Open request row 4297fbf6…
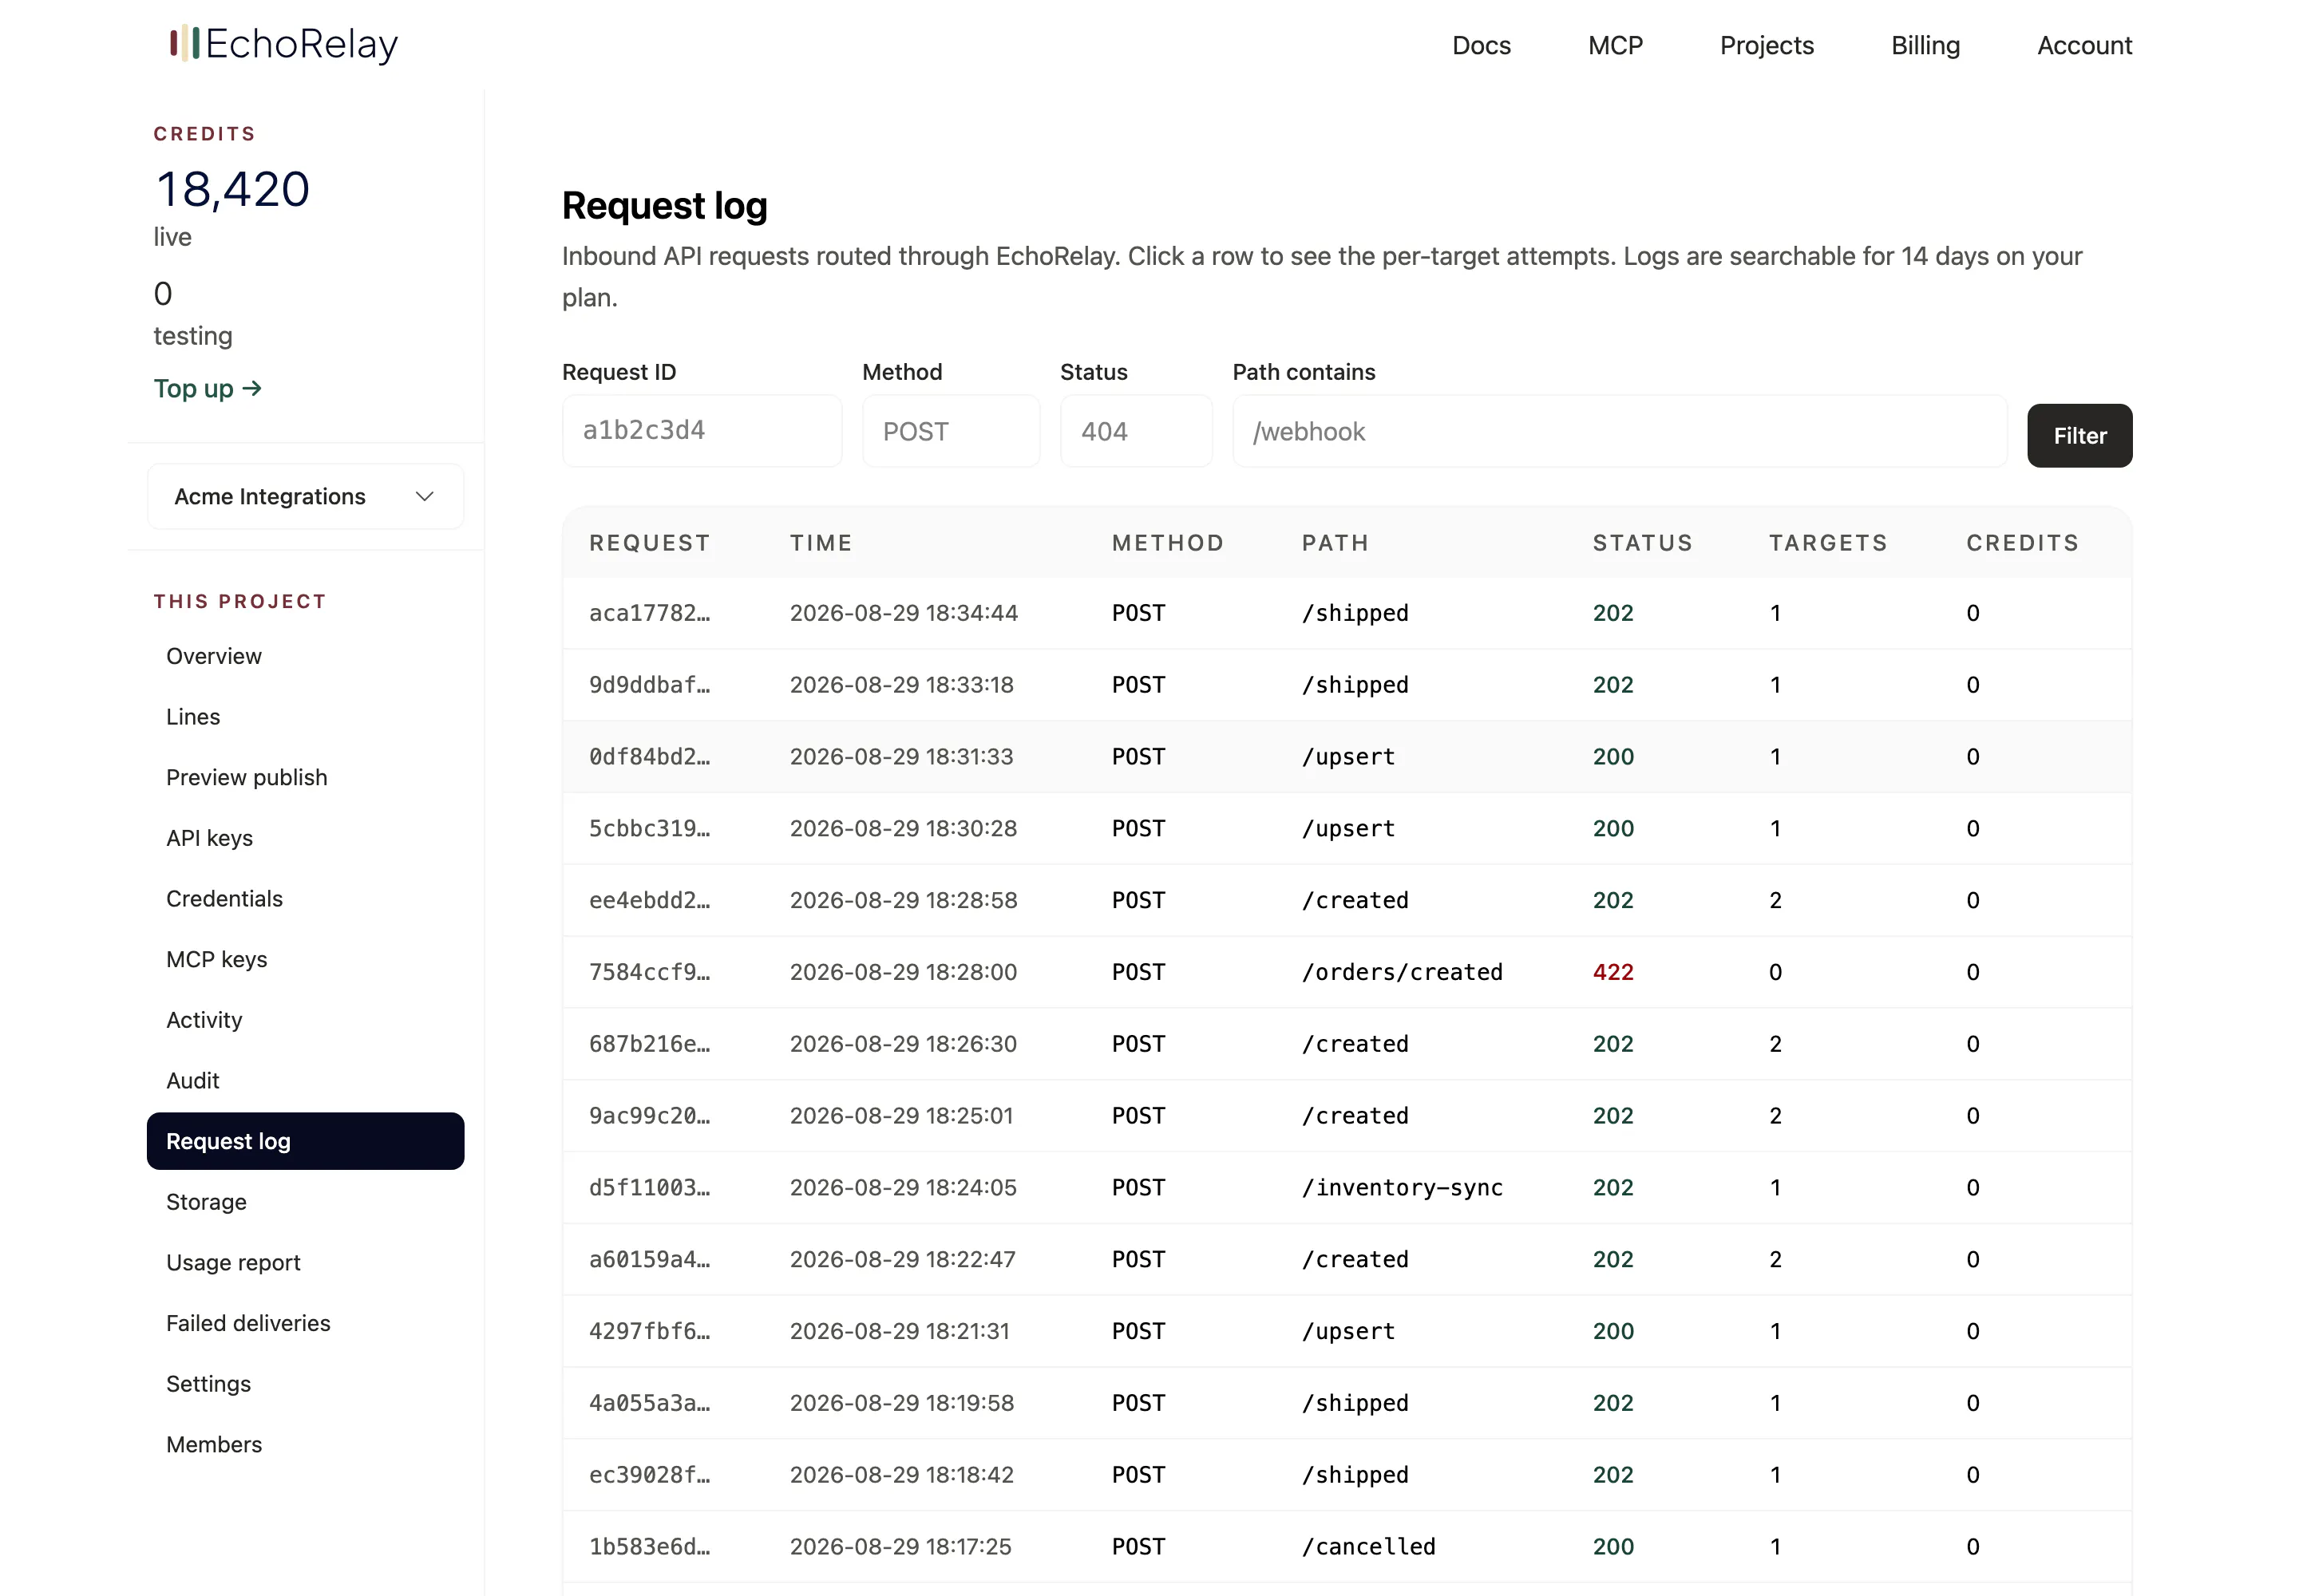 pyautogui.click(x=1347, y=1331)
